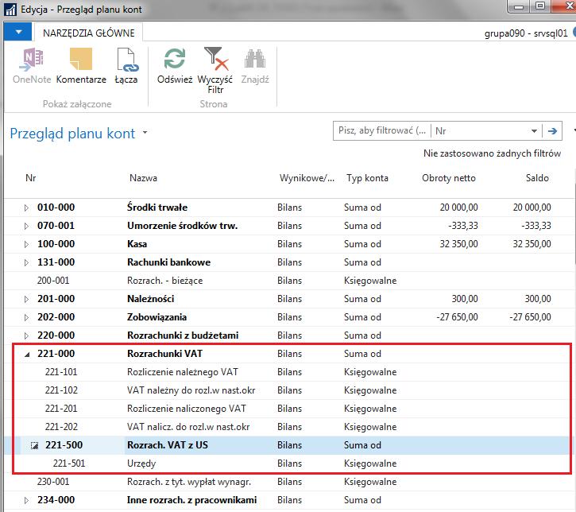Click Saldo 300,00 for Należności
The width and height of the screenshot is (576, 512).
click(538, 299)
